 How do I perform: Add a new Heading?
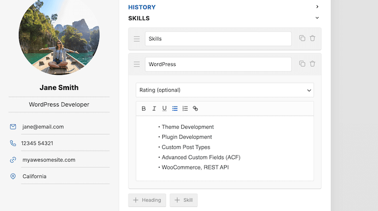click(147, 200)
